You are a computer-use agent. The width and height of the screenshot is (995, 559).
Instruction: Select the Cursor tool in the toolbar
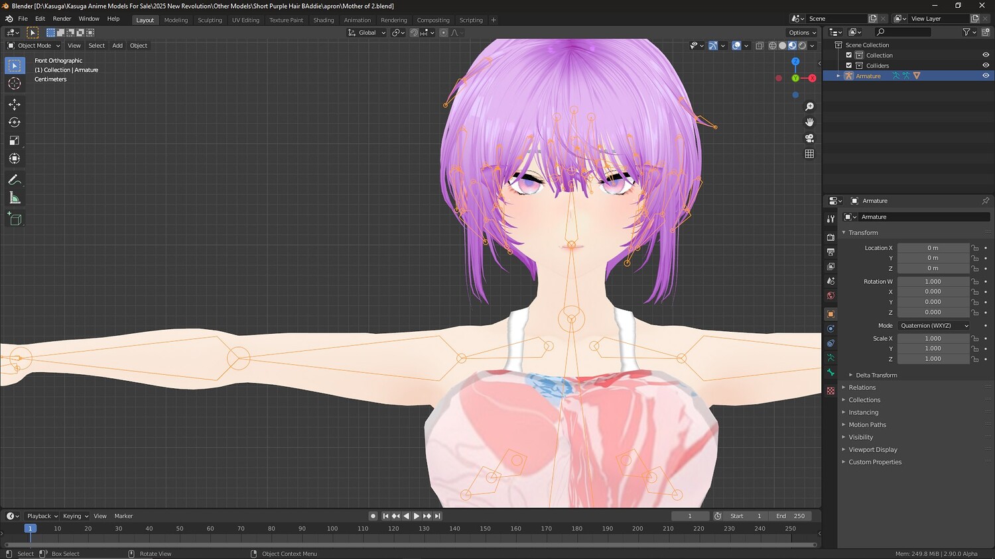15,83
